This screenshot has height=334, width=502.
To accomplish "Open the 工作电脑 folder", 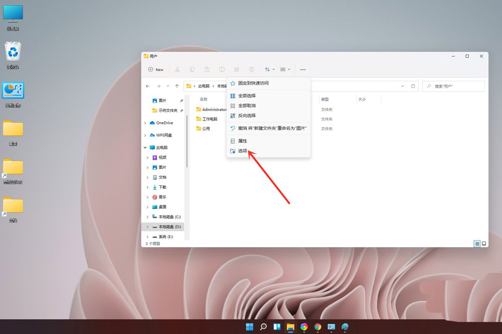I will coord(207,119).
